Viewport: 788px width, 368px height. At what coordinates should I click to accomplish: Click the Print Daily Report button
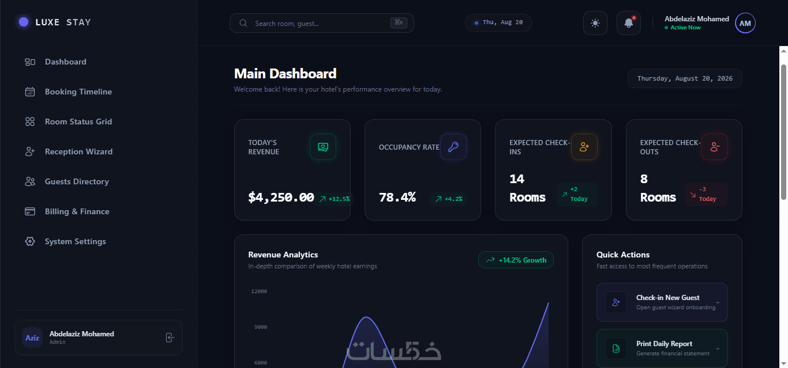pyautogui.click(x=662, y=348)
